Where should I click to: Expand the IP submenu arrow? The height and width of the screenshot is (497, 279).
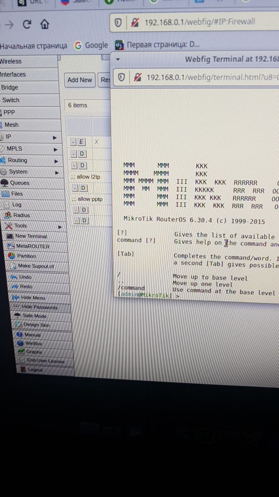(55, 137)
